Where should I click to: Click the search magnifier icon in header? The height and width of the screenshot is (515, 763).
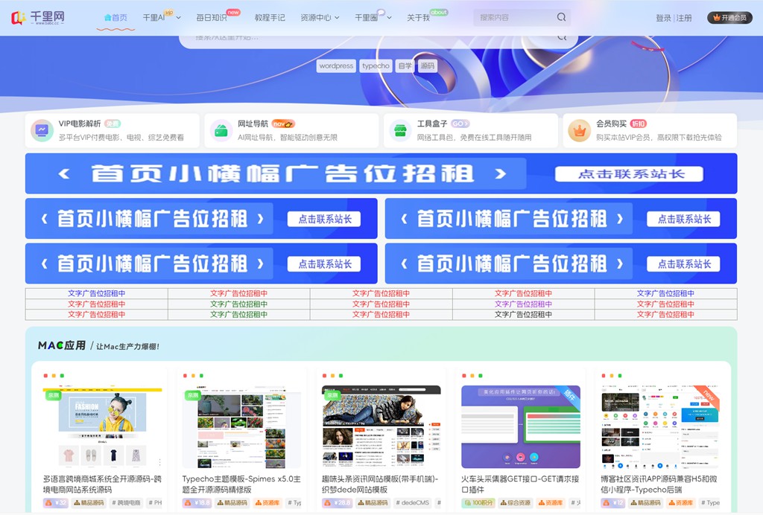[x=561, y=17]
